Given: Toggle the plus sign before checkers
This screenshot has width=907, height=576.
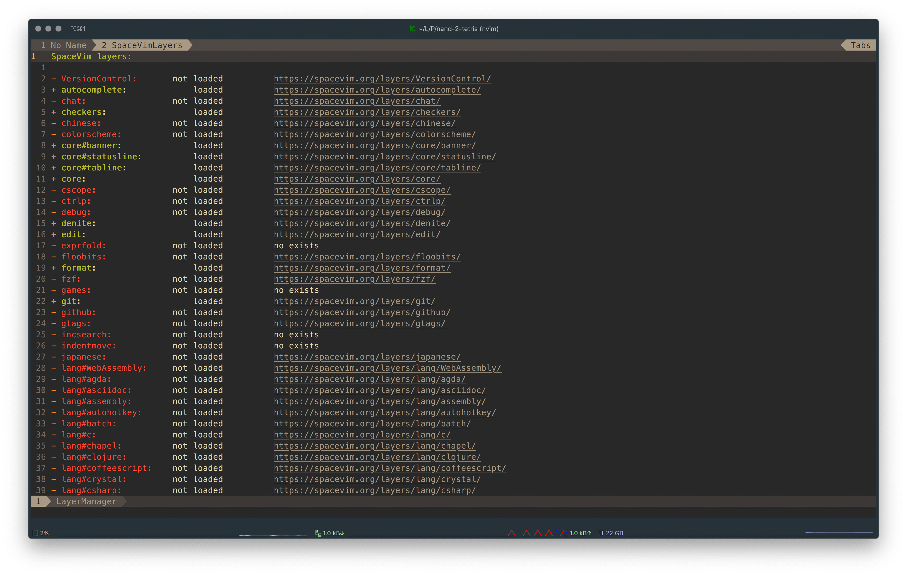Looking at the screenshot, I should [53, 112].
